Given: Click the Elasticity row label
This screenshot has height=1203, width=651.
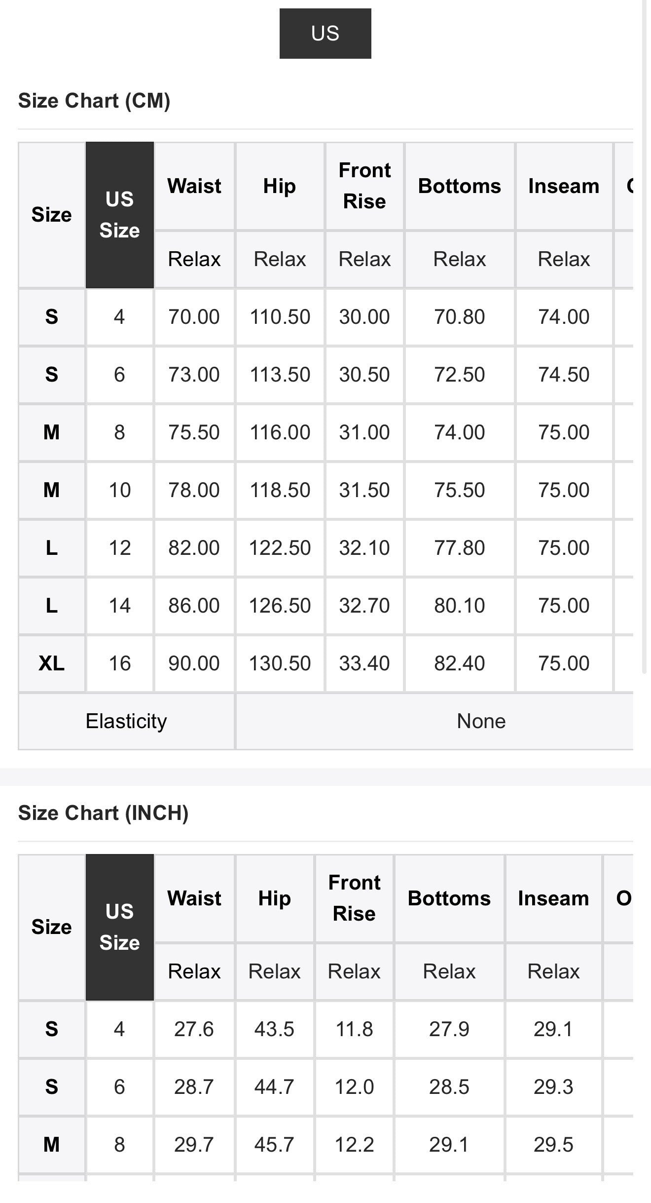Looking at the screenshot, I should click(x=126, y=721).
